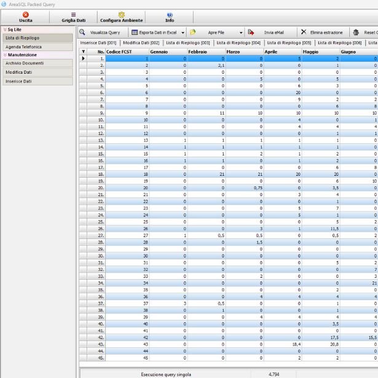Screen dimensions: 378x378
Task: Switch to Modifica Dati [002] tab
Action: (142, 42)
